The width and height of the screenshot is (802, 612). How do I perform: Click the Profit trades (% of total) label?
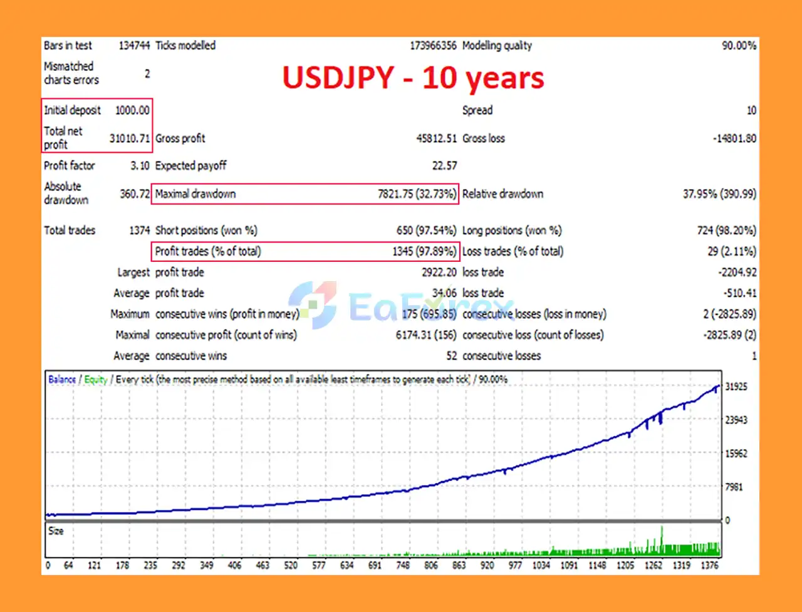(x=208, y=251)
